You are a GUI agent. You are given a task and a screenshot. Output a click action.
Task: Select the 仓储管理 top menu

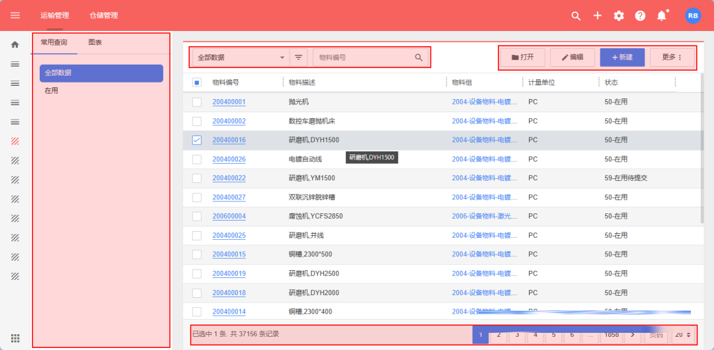tap(104, 15)
